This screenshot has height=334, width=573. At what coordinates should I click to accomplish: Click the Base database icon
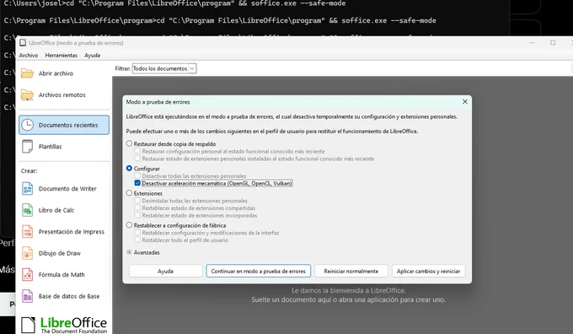pos(27,296)
